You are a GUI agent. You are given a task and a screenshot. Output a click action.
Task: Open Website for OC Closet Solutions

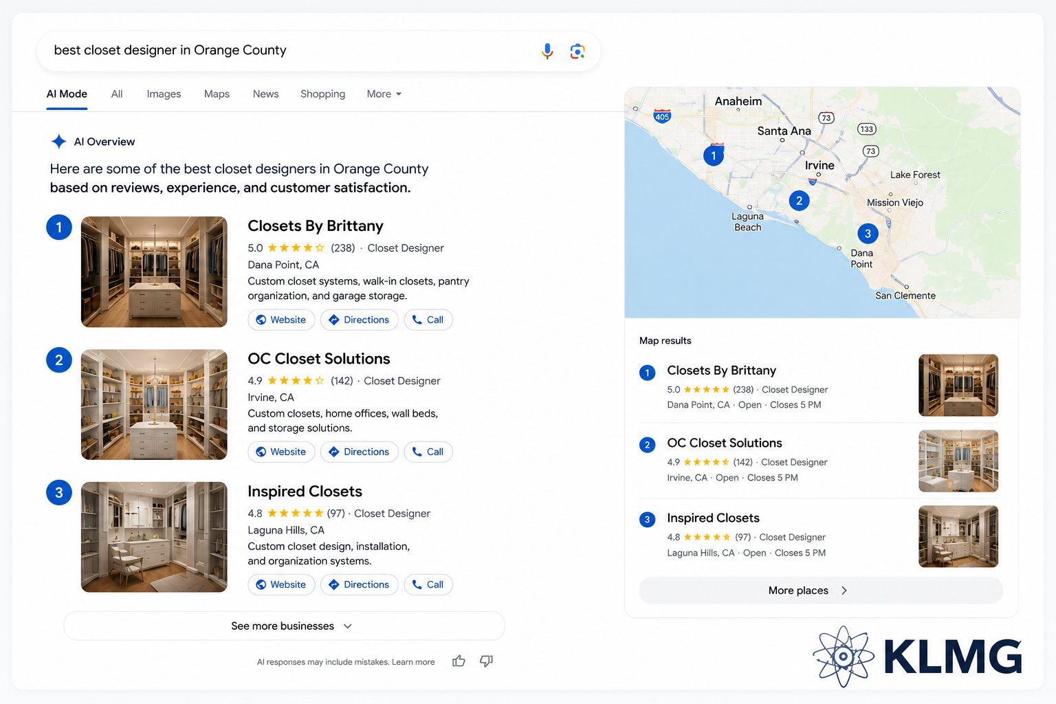pos(281,452)
